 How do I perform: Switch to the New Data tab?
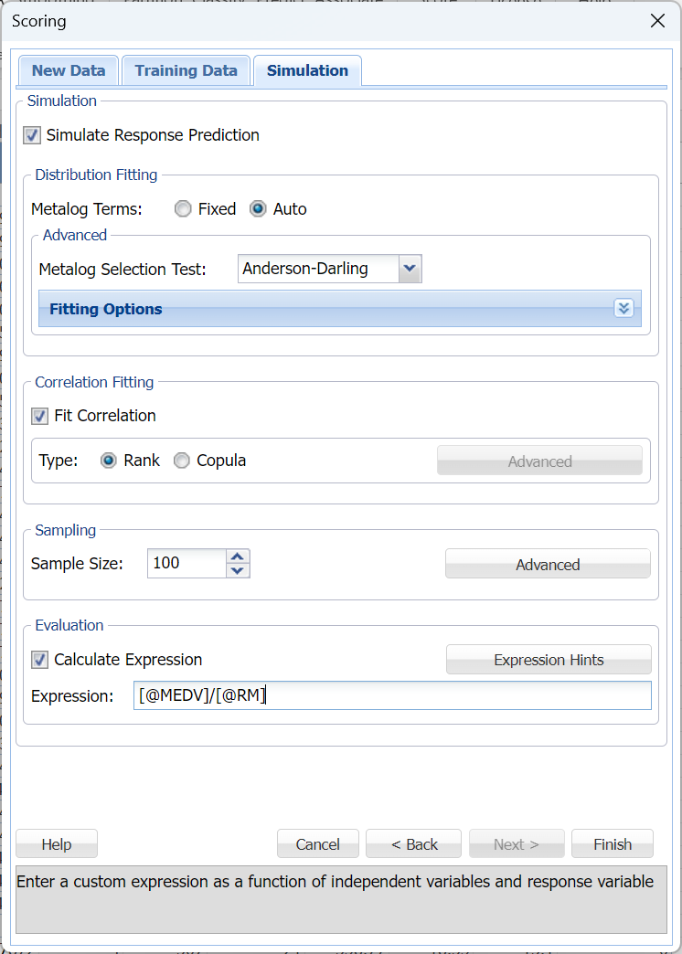pos(69,70)
